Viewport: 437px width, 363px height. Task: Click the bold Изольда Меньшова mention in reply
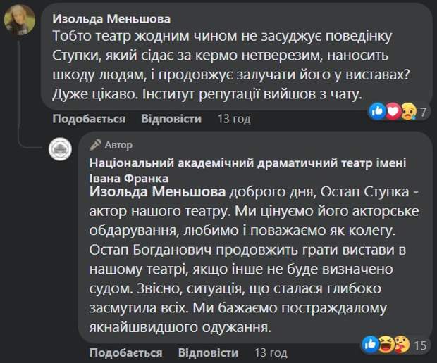point(158,193)
